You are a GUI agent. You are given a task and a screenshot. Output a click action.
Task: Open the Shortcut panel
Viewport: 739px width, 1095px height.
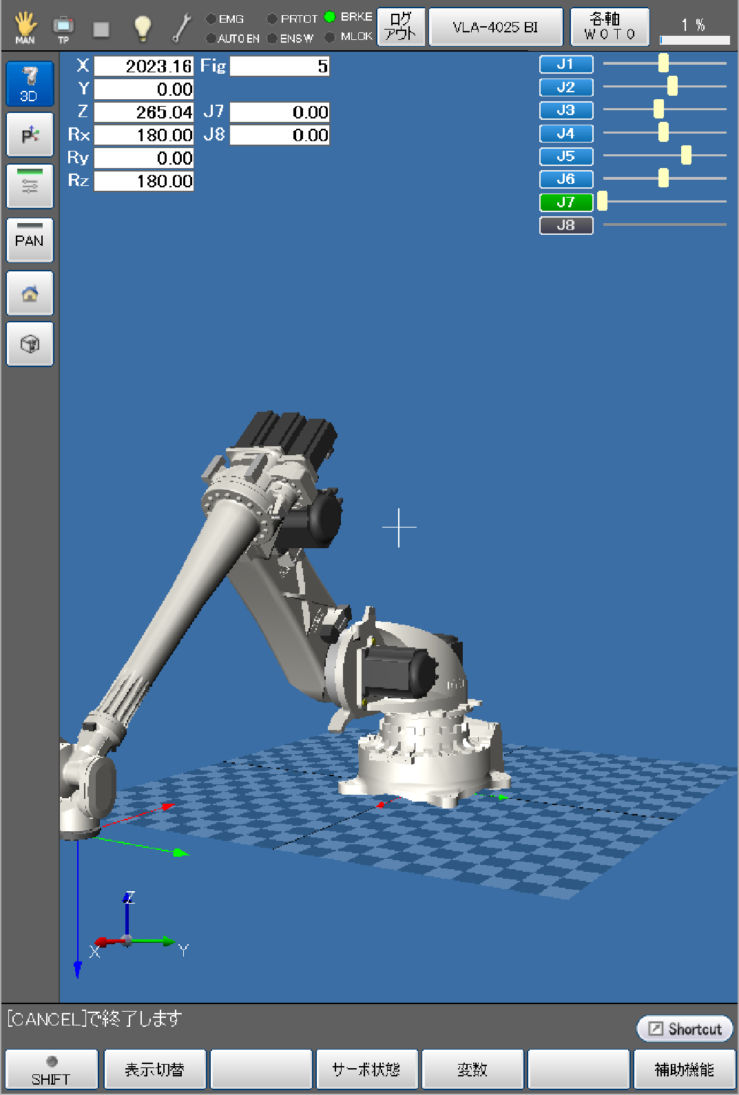coord(685,1029)
